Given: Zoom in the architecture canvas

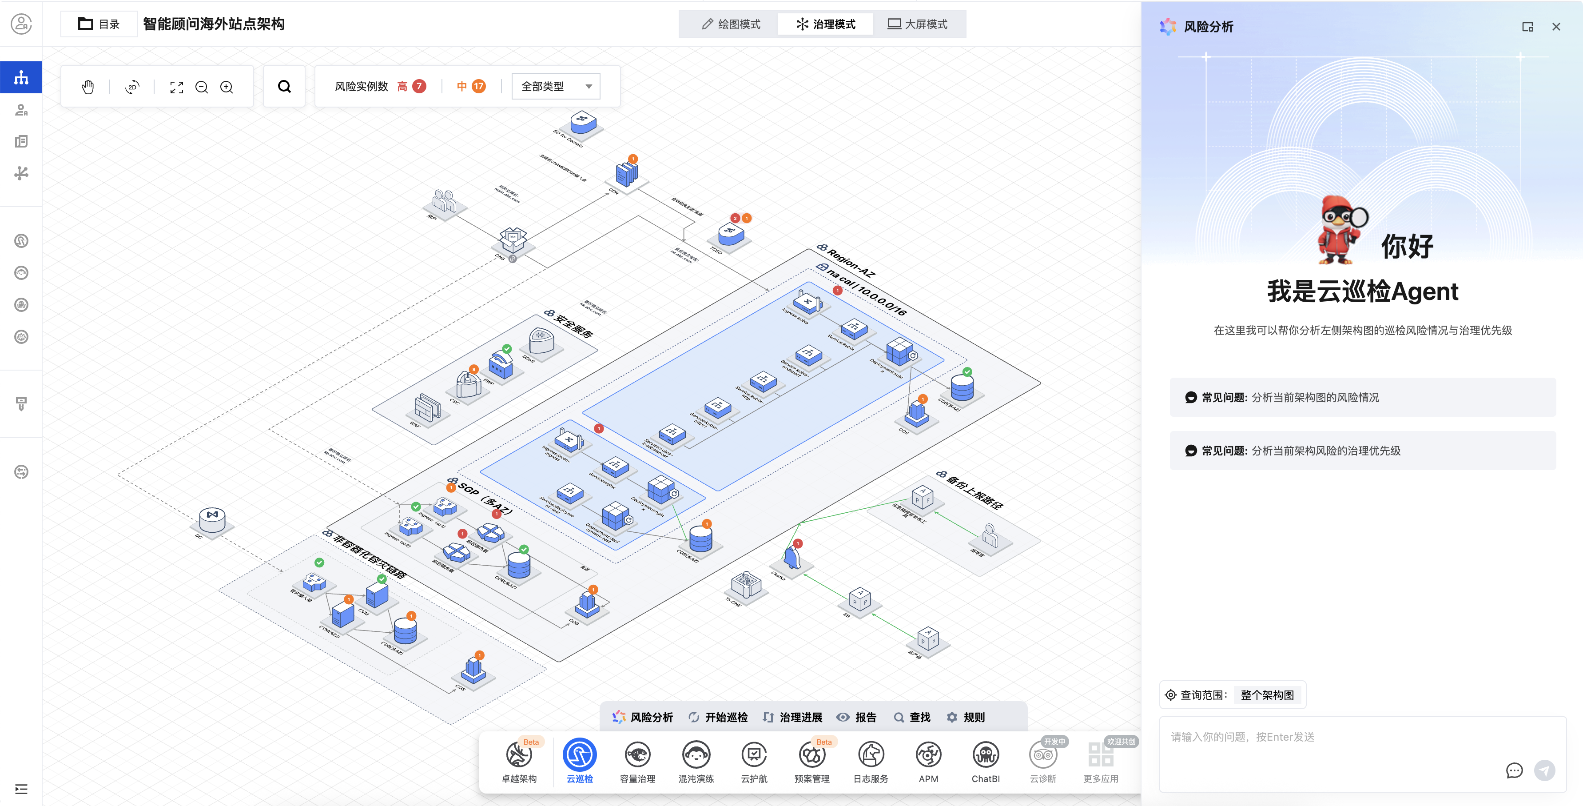Looking at the screenshot, I should tap(227, 87).
